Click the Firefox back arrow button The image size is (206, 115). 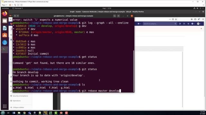tap(11, 19)
